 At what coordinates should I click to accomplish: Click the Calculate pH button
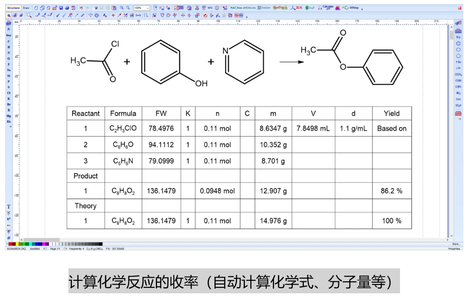[326, 8]
